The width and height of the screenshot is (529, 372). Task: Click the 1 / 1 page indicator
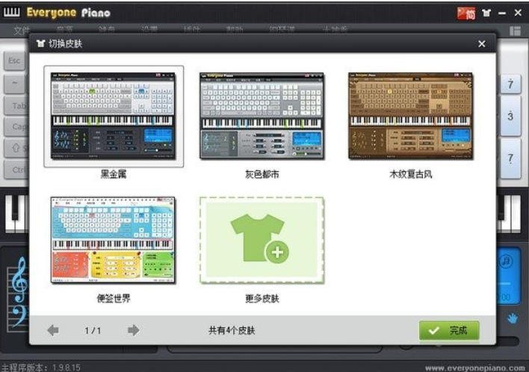pos(93,330)
